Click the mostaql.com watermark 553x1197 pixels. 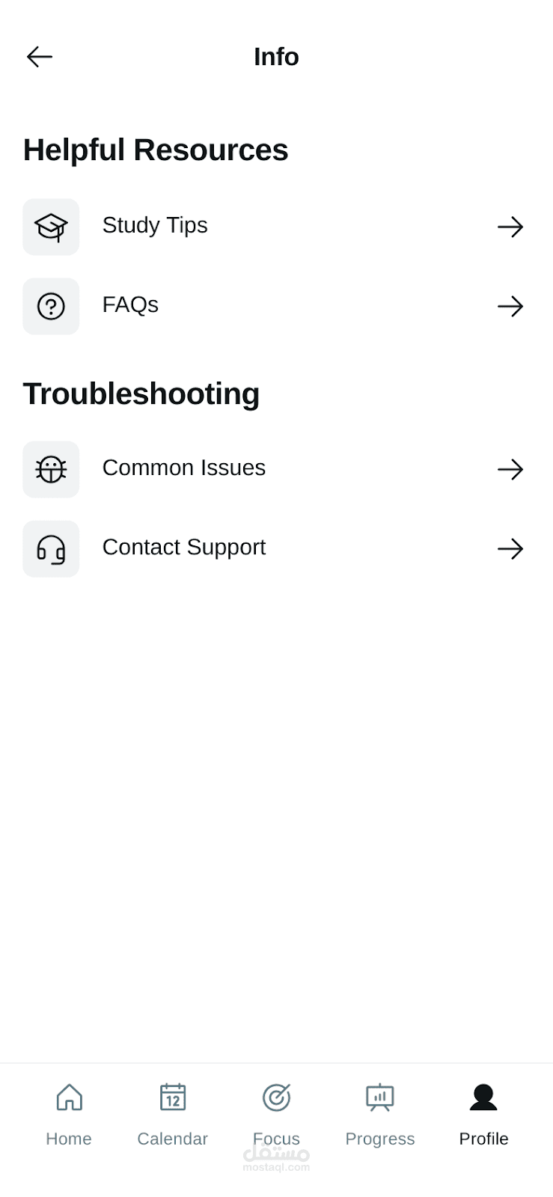276,1161
